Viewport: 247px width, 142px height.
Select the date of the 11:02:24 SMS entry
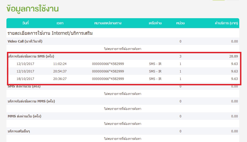tap(25, 64)
